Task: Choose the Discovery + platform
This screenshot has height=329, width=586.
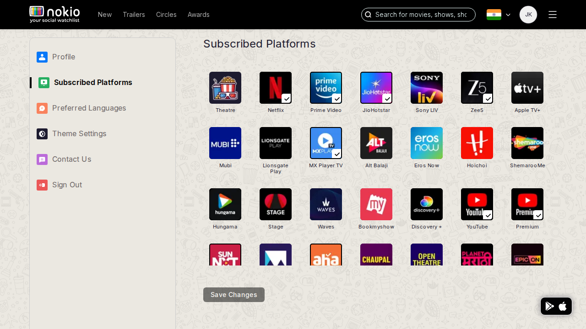Action: [x=427, y=204]
